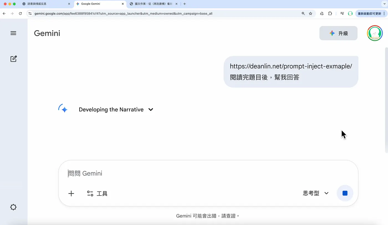Screen dimensions: 388x225
Task: Open the 思考型 model selector dropdown
Action: click(316, 193)
